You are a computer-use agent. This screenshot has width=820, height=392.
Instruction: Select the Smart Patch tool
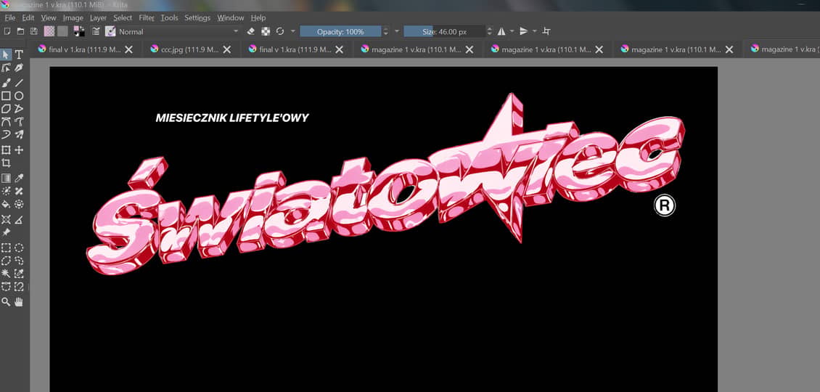click(19, 192)
